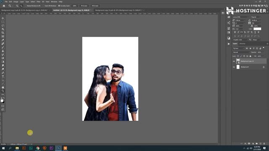Open the font size dropdown
The height and width of the screenshot is (151, 269).
coord(240,21)
